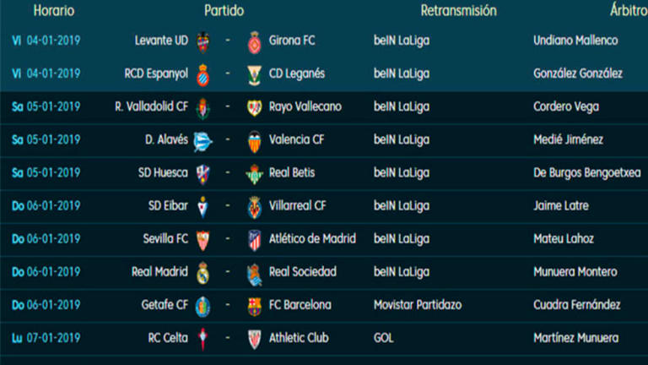
Task: Click the Sevilla FC crest icon
Action: tap(202, 240)
